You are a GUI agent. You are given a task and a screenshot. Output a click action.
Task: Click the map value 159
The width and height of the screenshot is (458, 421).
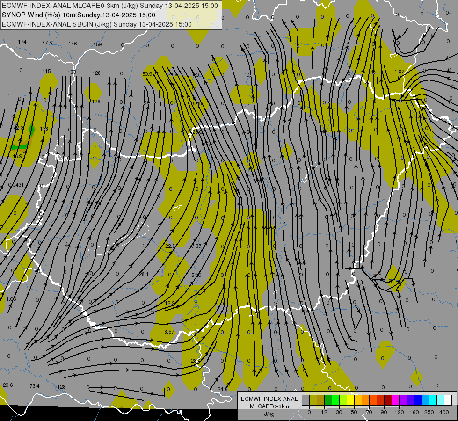97,44
